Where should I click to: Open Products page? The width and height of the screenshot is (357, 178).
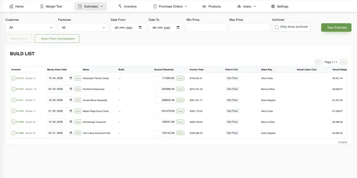[x=212, y=6]
